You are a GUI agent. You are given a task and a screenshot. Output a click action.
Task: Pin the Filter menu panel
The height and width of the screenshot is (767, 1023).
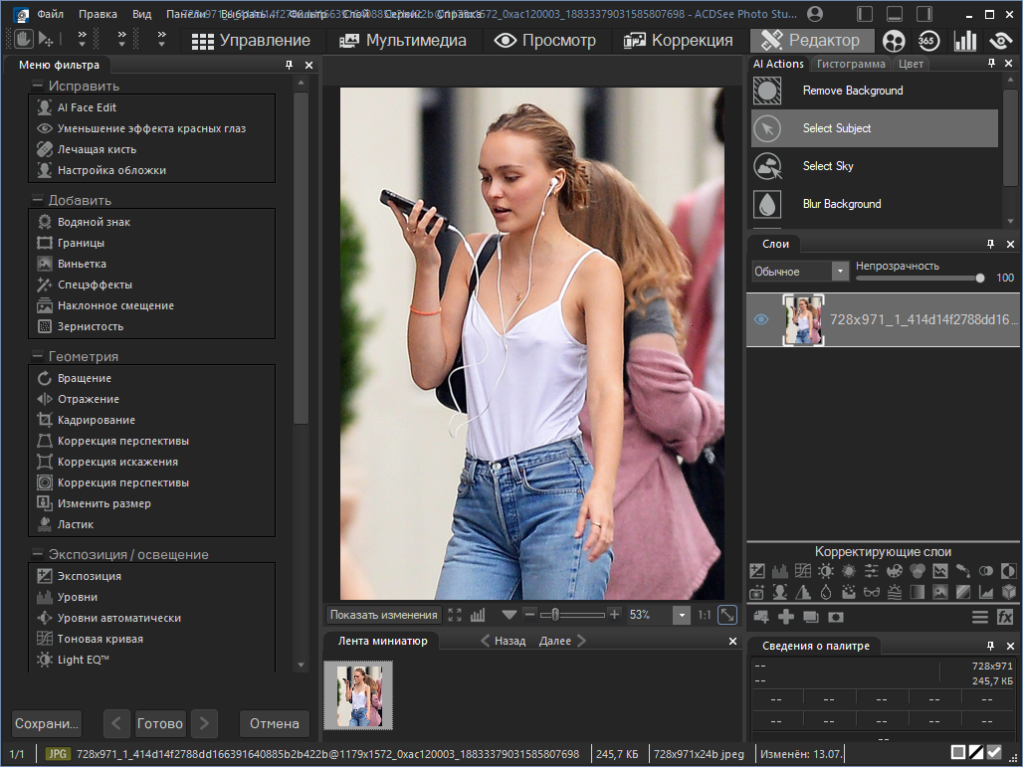(289, 65)
